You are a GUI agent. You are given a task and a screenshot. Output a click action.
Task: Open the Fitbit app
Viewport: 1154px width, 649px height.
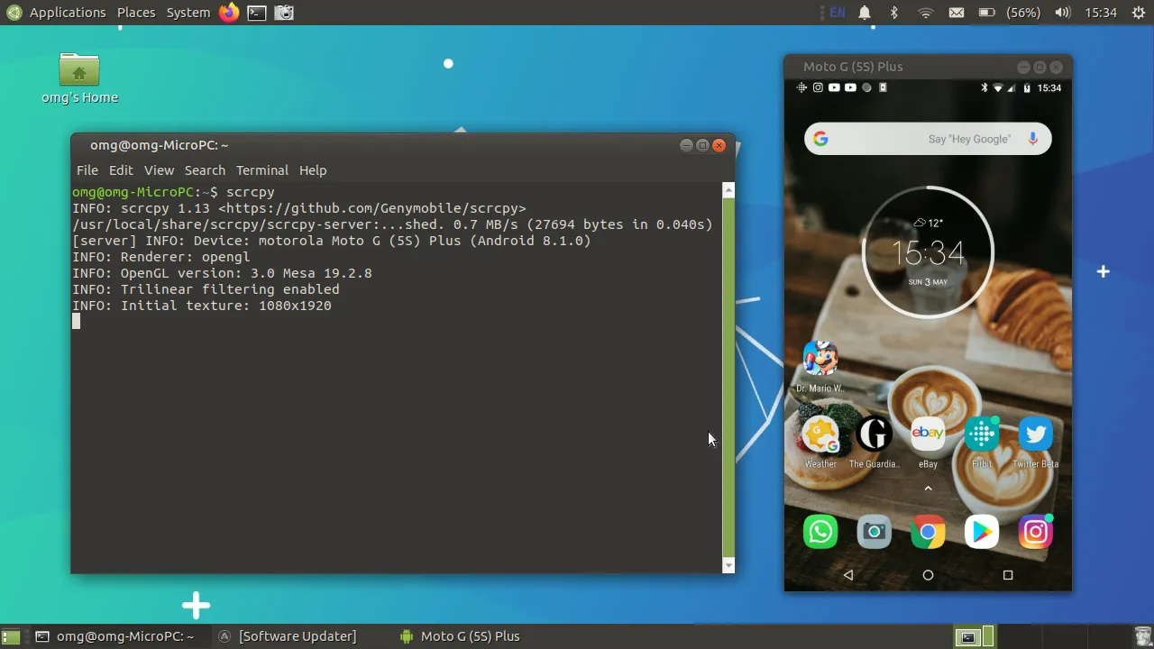click(x=981, y=434)
